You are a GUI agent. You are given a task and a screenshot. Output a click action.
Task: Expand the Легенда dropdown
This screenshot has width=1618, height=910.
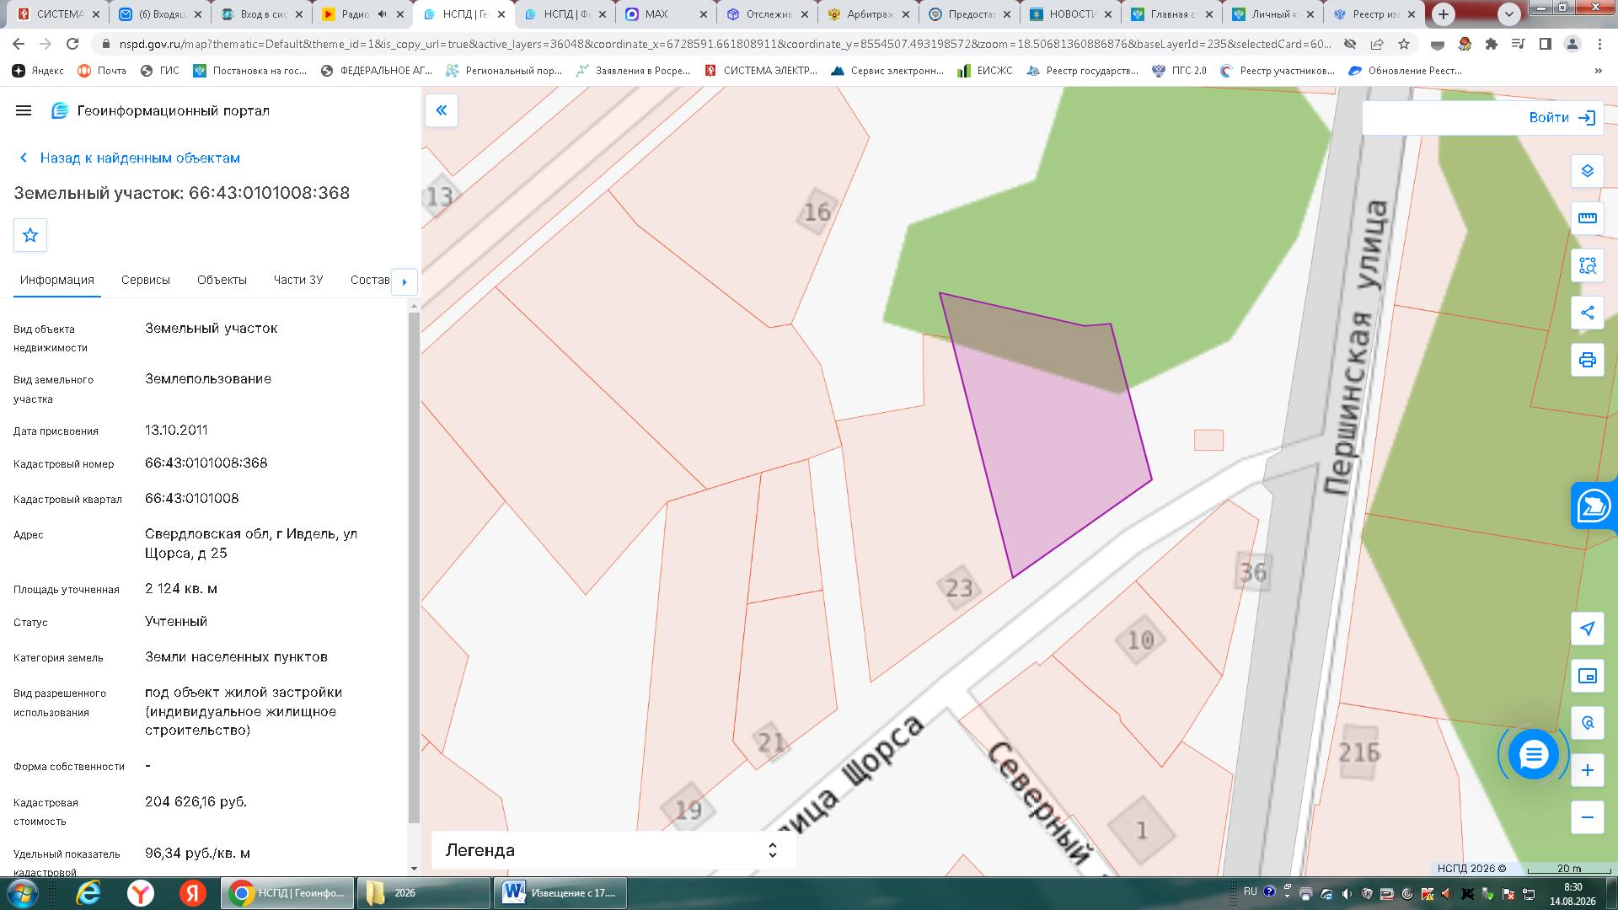point(613,850)
